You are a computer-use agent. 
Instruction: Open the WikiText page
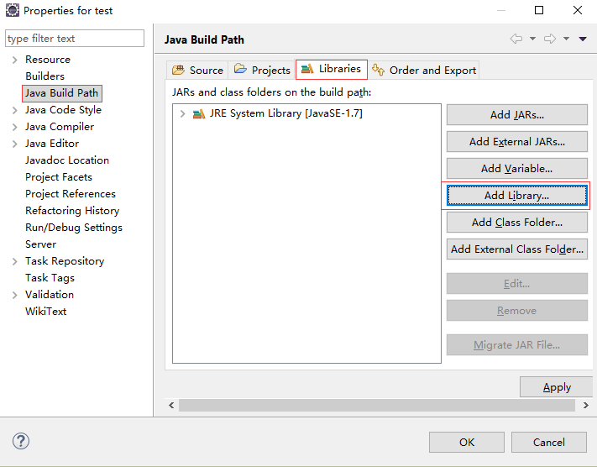(45, 312)
